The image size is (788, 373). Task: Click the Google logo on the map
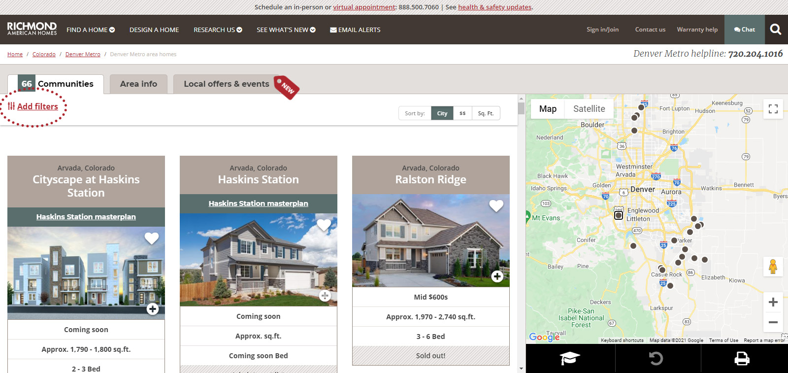tap(544, 337)
